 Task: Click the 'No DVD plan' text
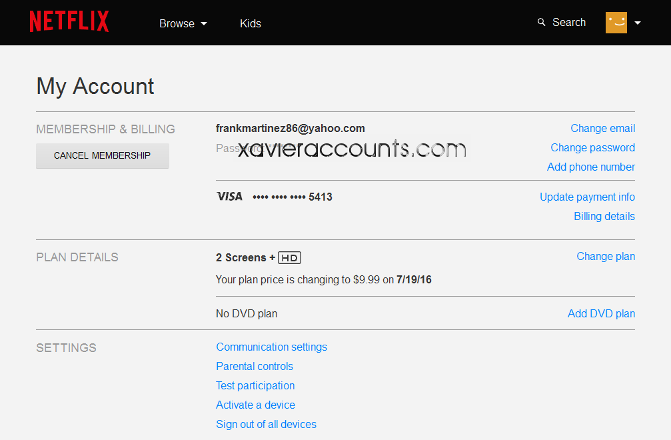(247, 314)
